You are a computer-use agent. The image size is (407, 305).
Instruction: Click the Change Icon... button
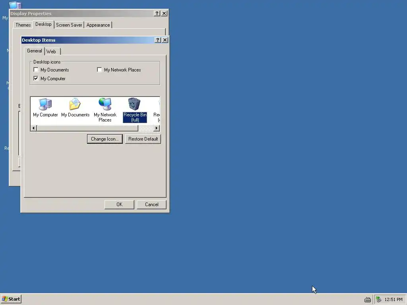(105, 139)
